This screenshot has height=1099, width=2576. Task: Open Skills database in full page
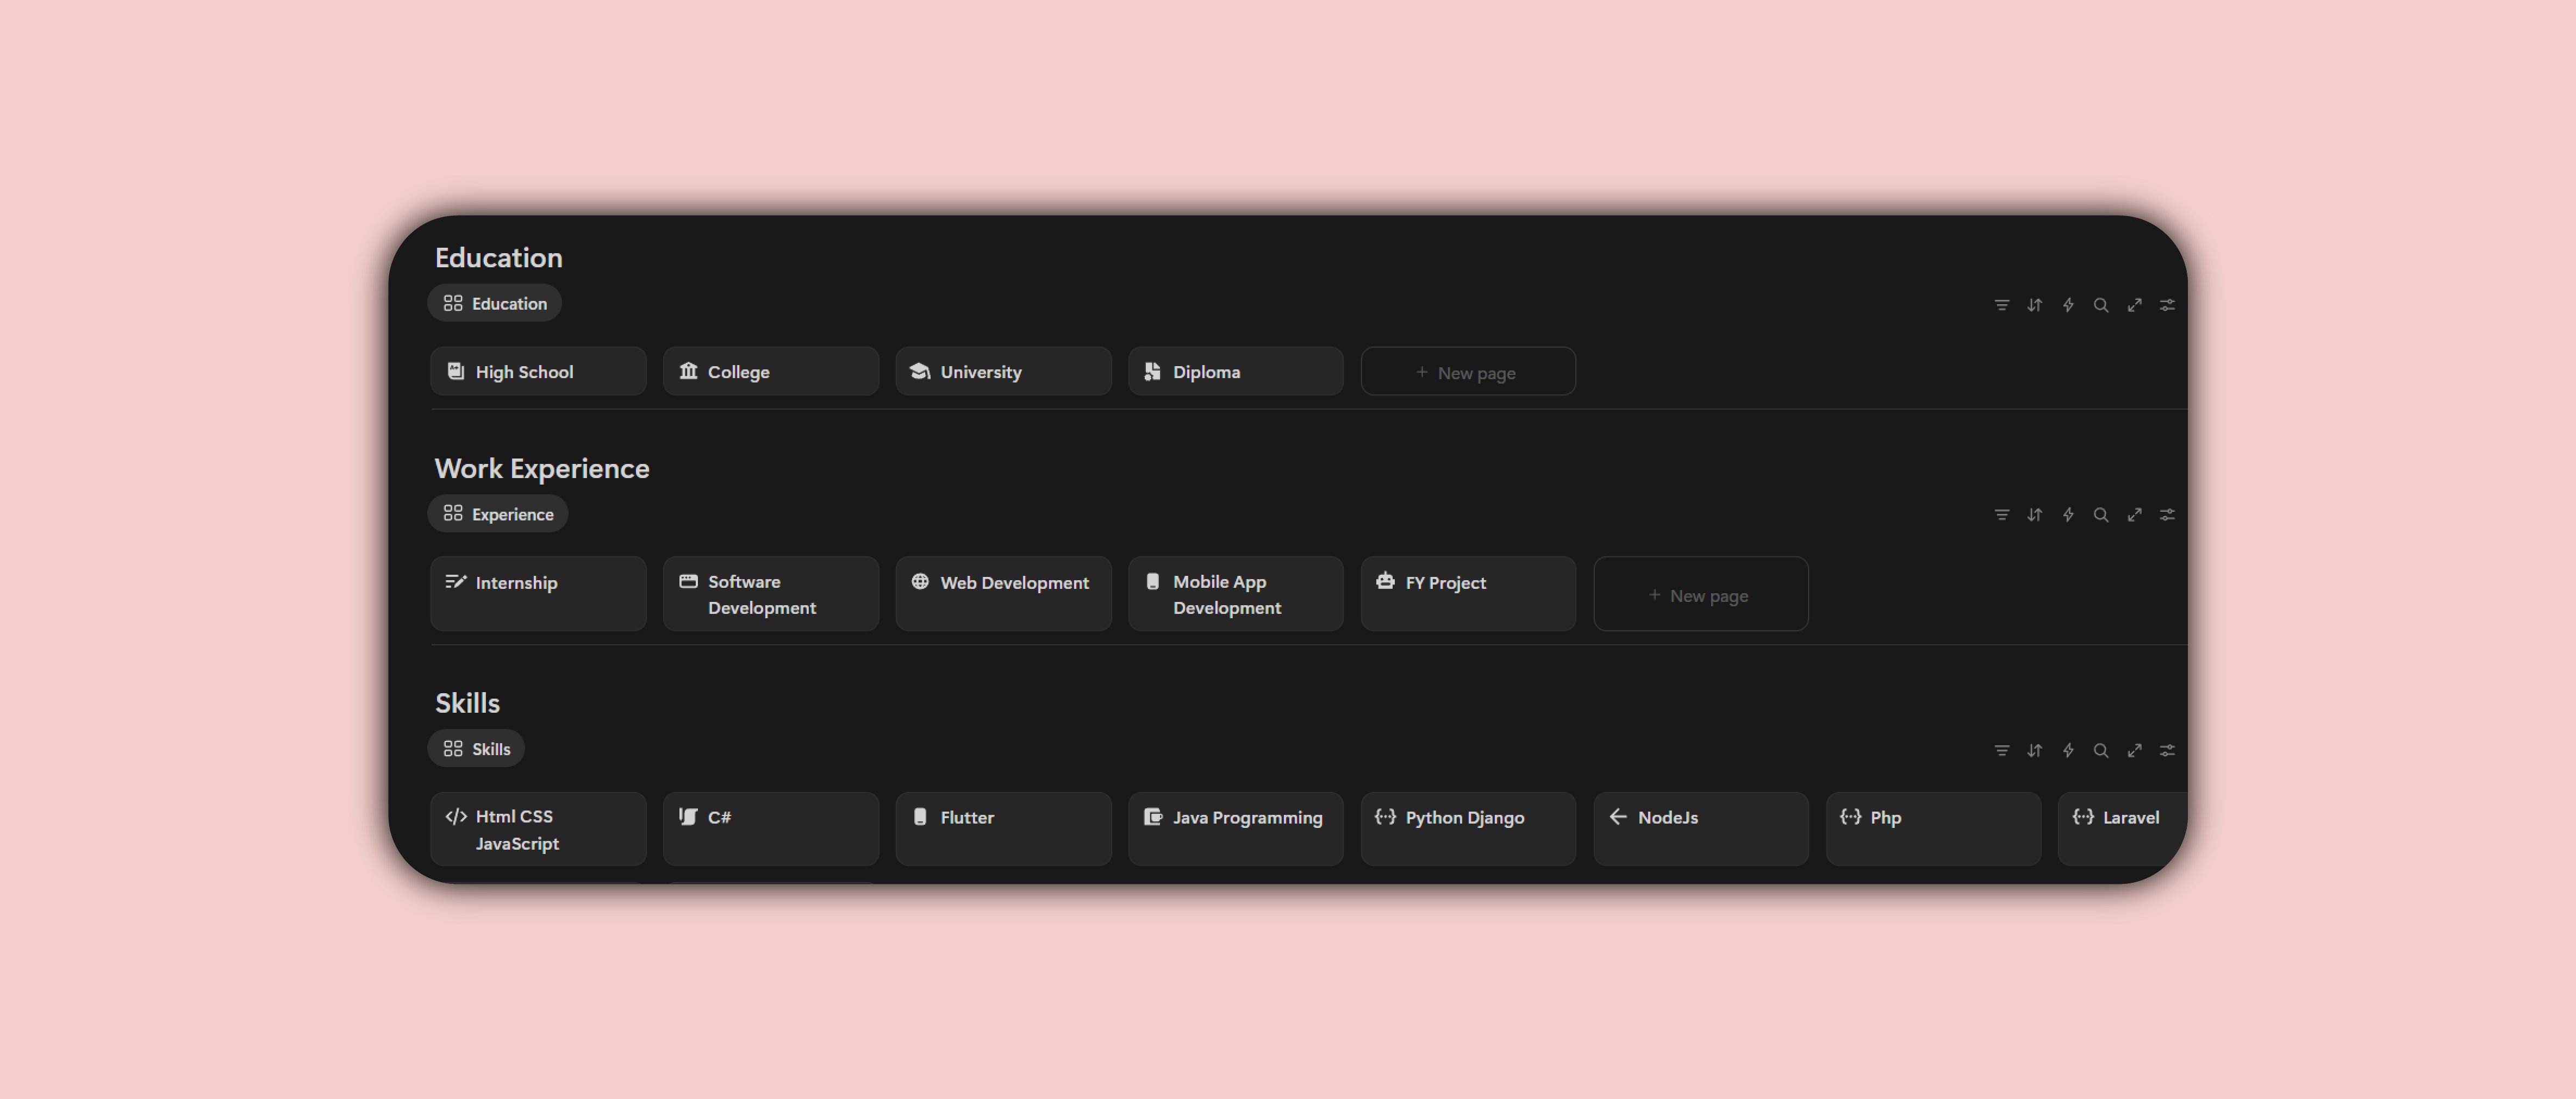coord(2134,750)
